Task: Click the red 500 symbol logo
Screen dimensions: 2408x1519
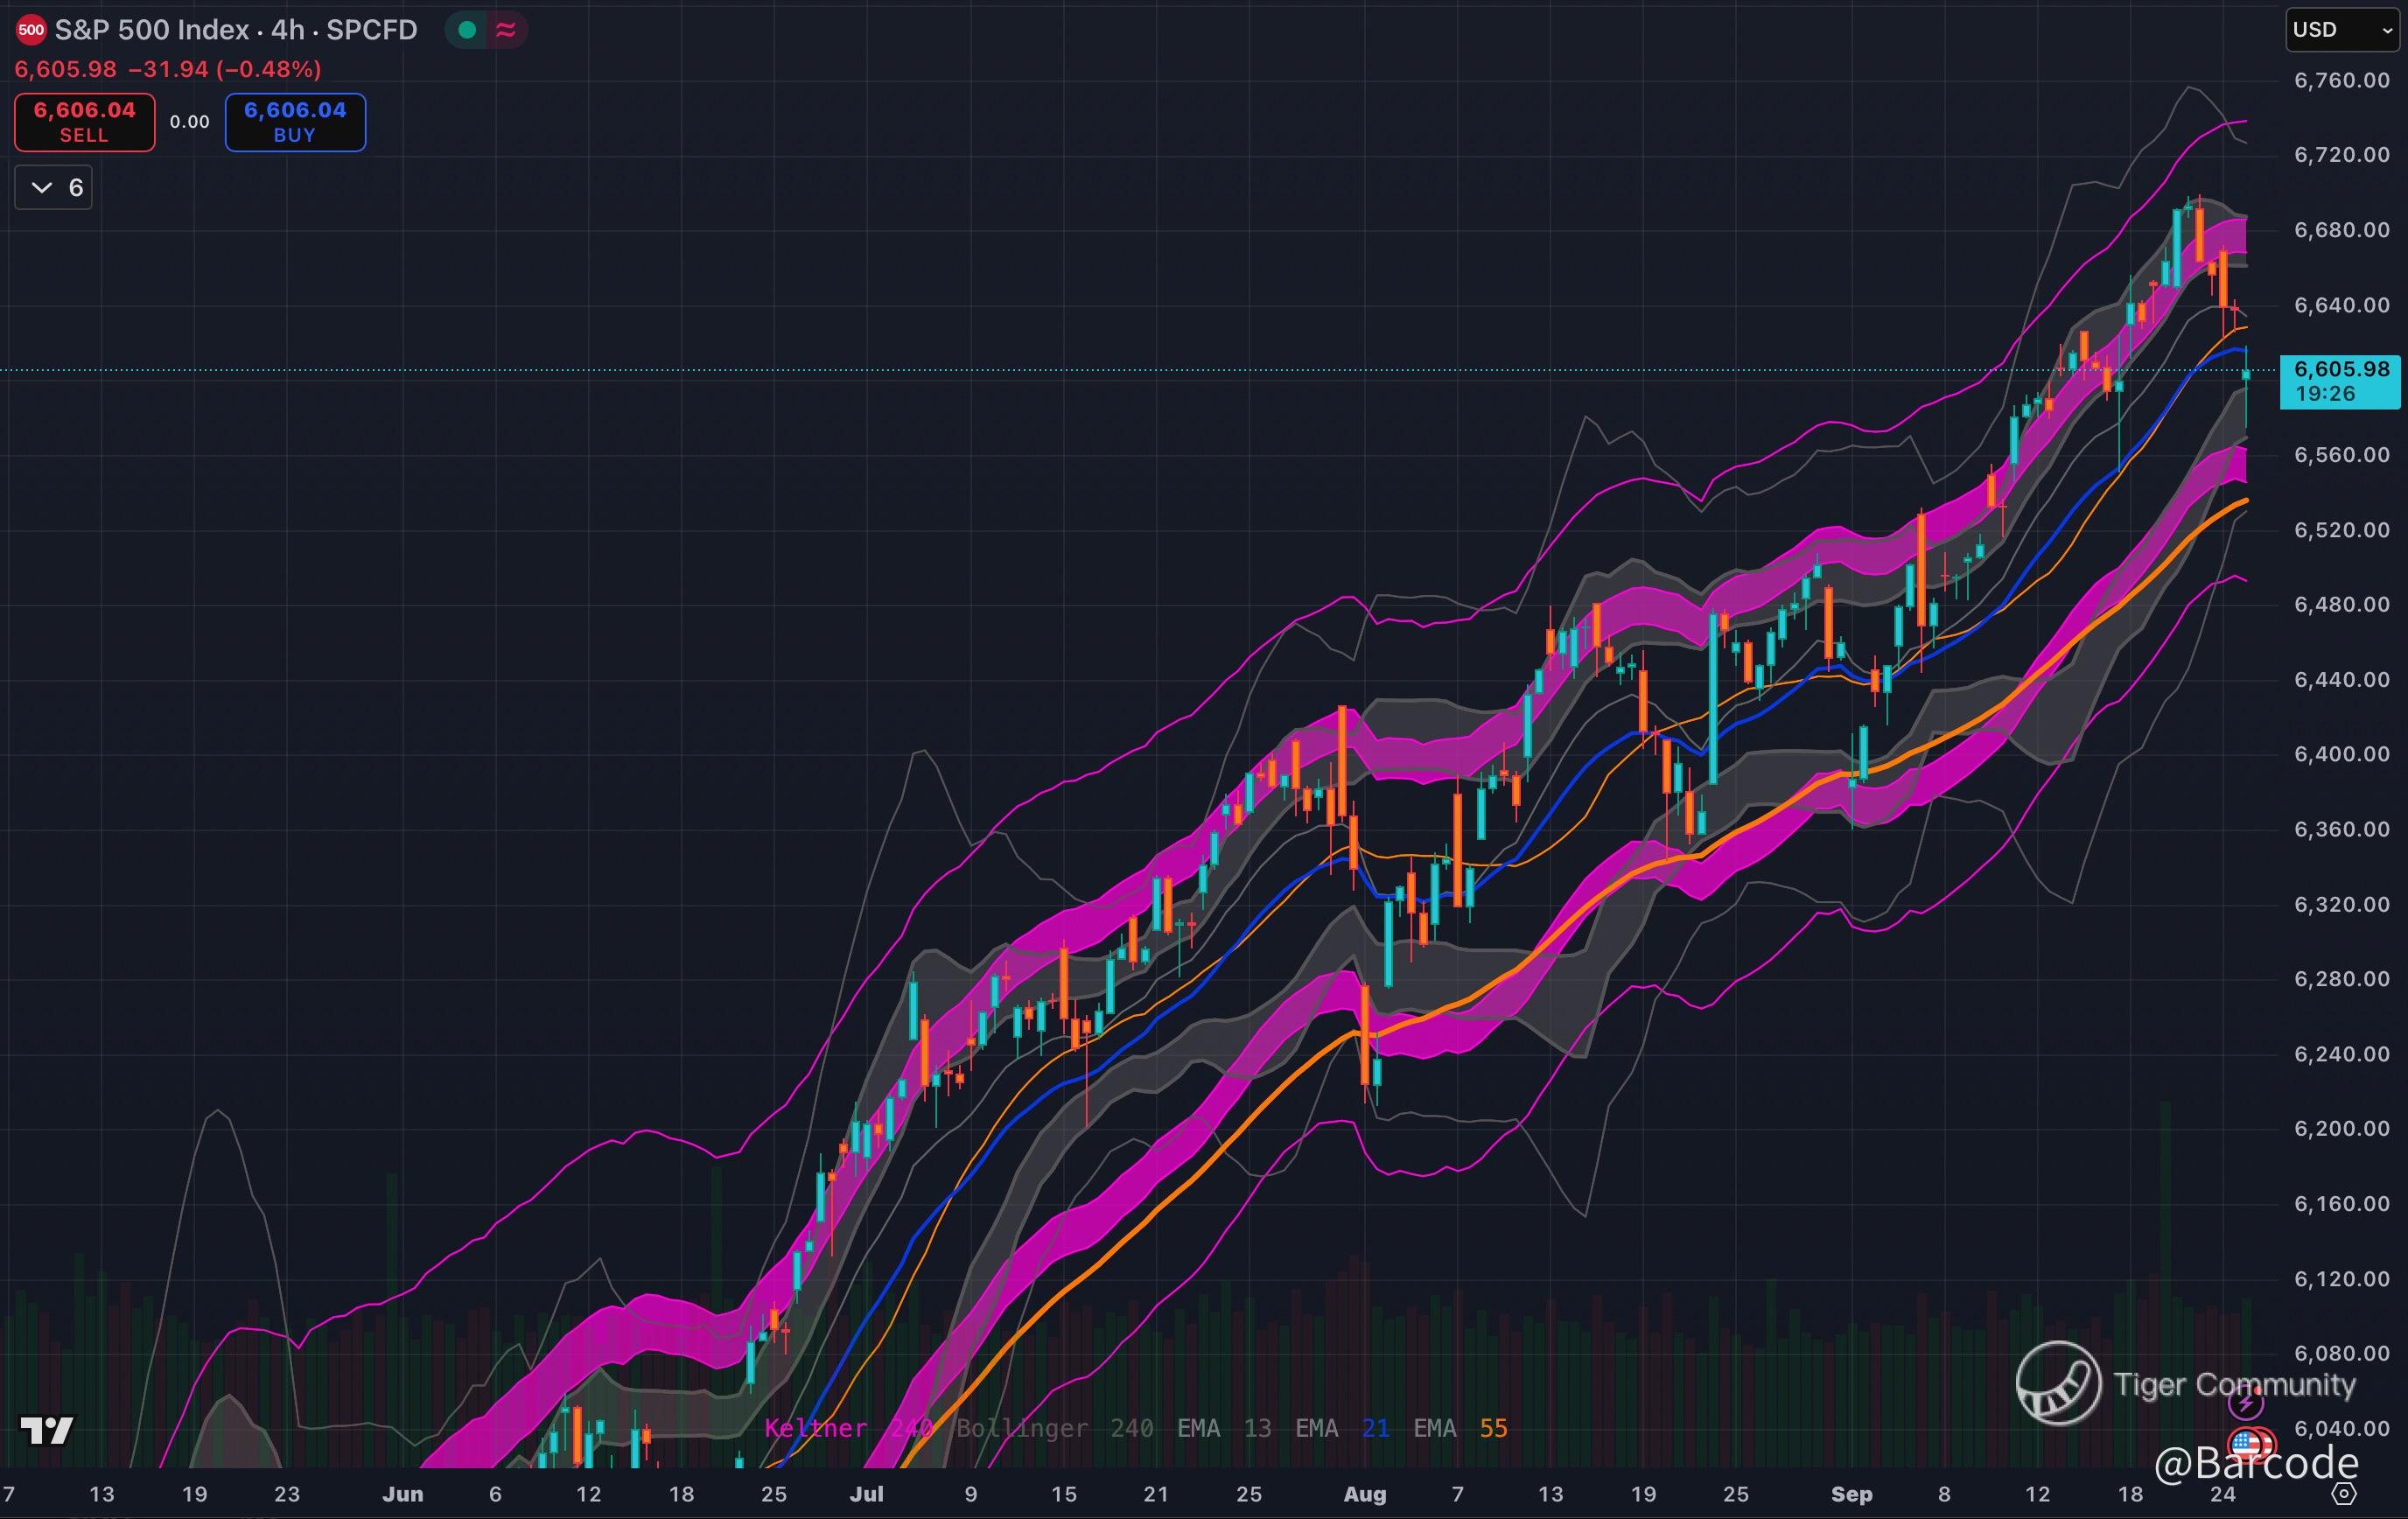Action: tap(31, 30)
